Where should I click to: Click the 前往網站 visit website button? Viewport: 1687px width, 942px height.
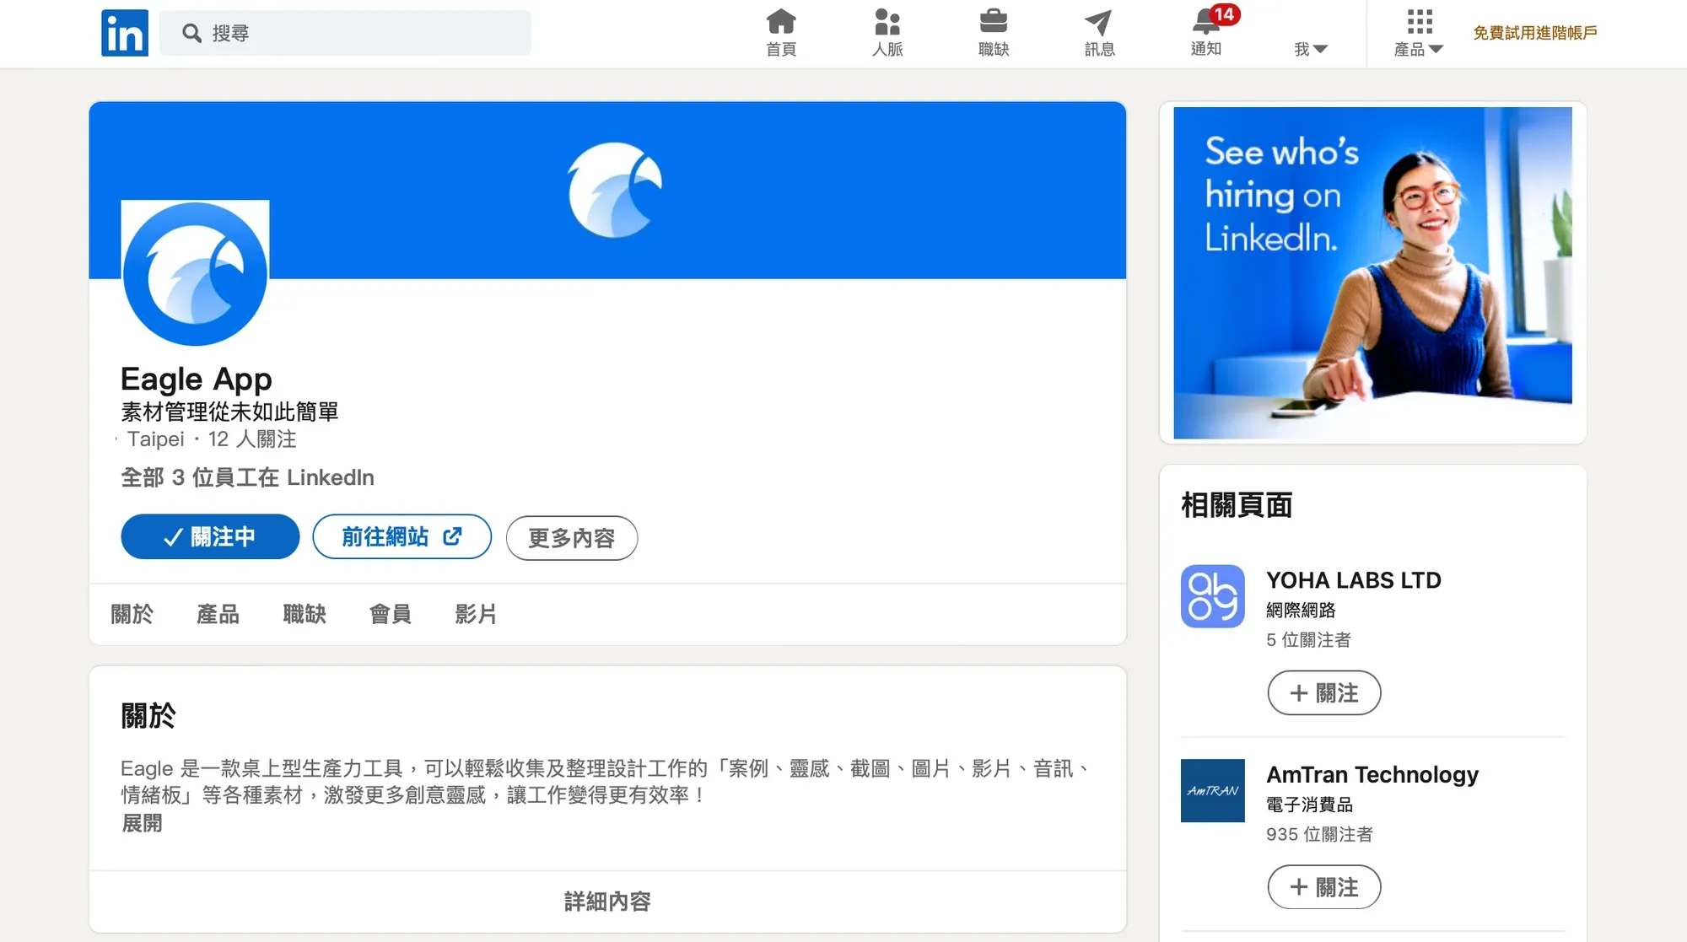(402, 537)
